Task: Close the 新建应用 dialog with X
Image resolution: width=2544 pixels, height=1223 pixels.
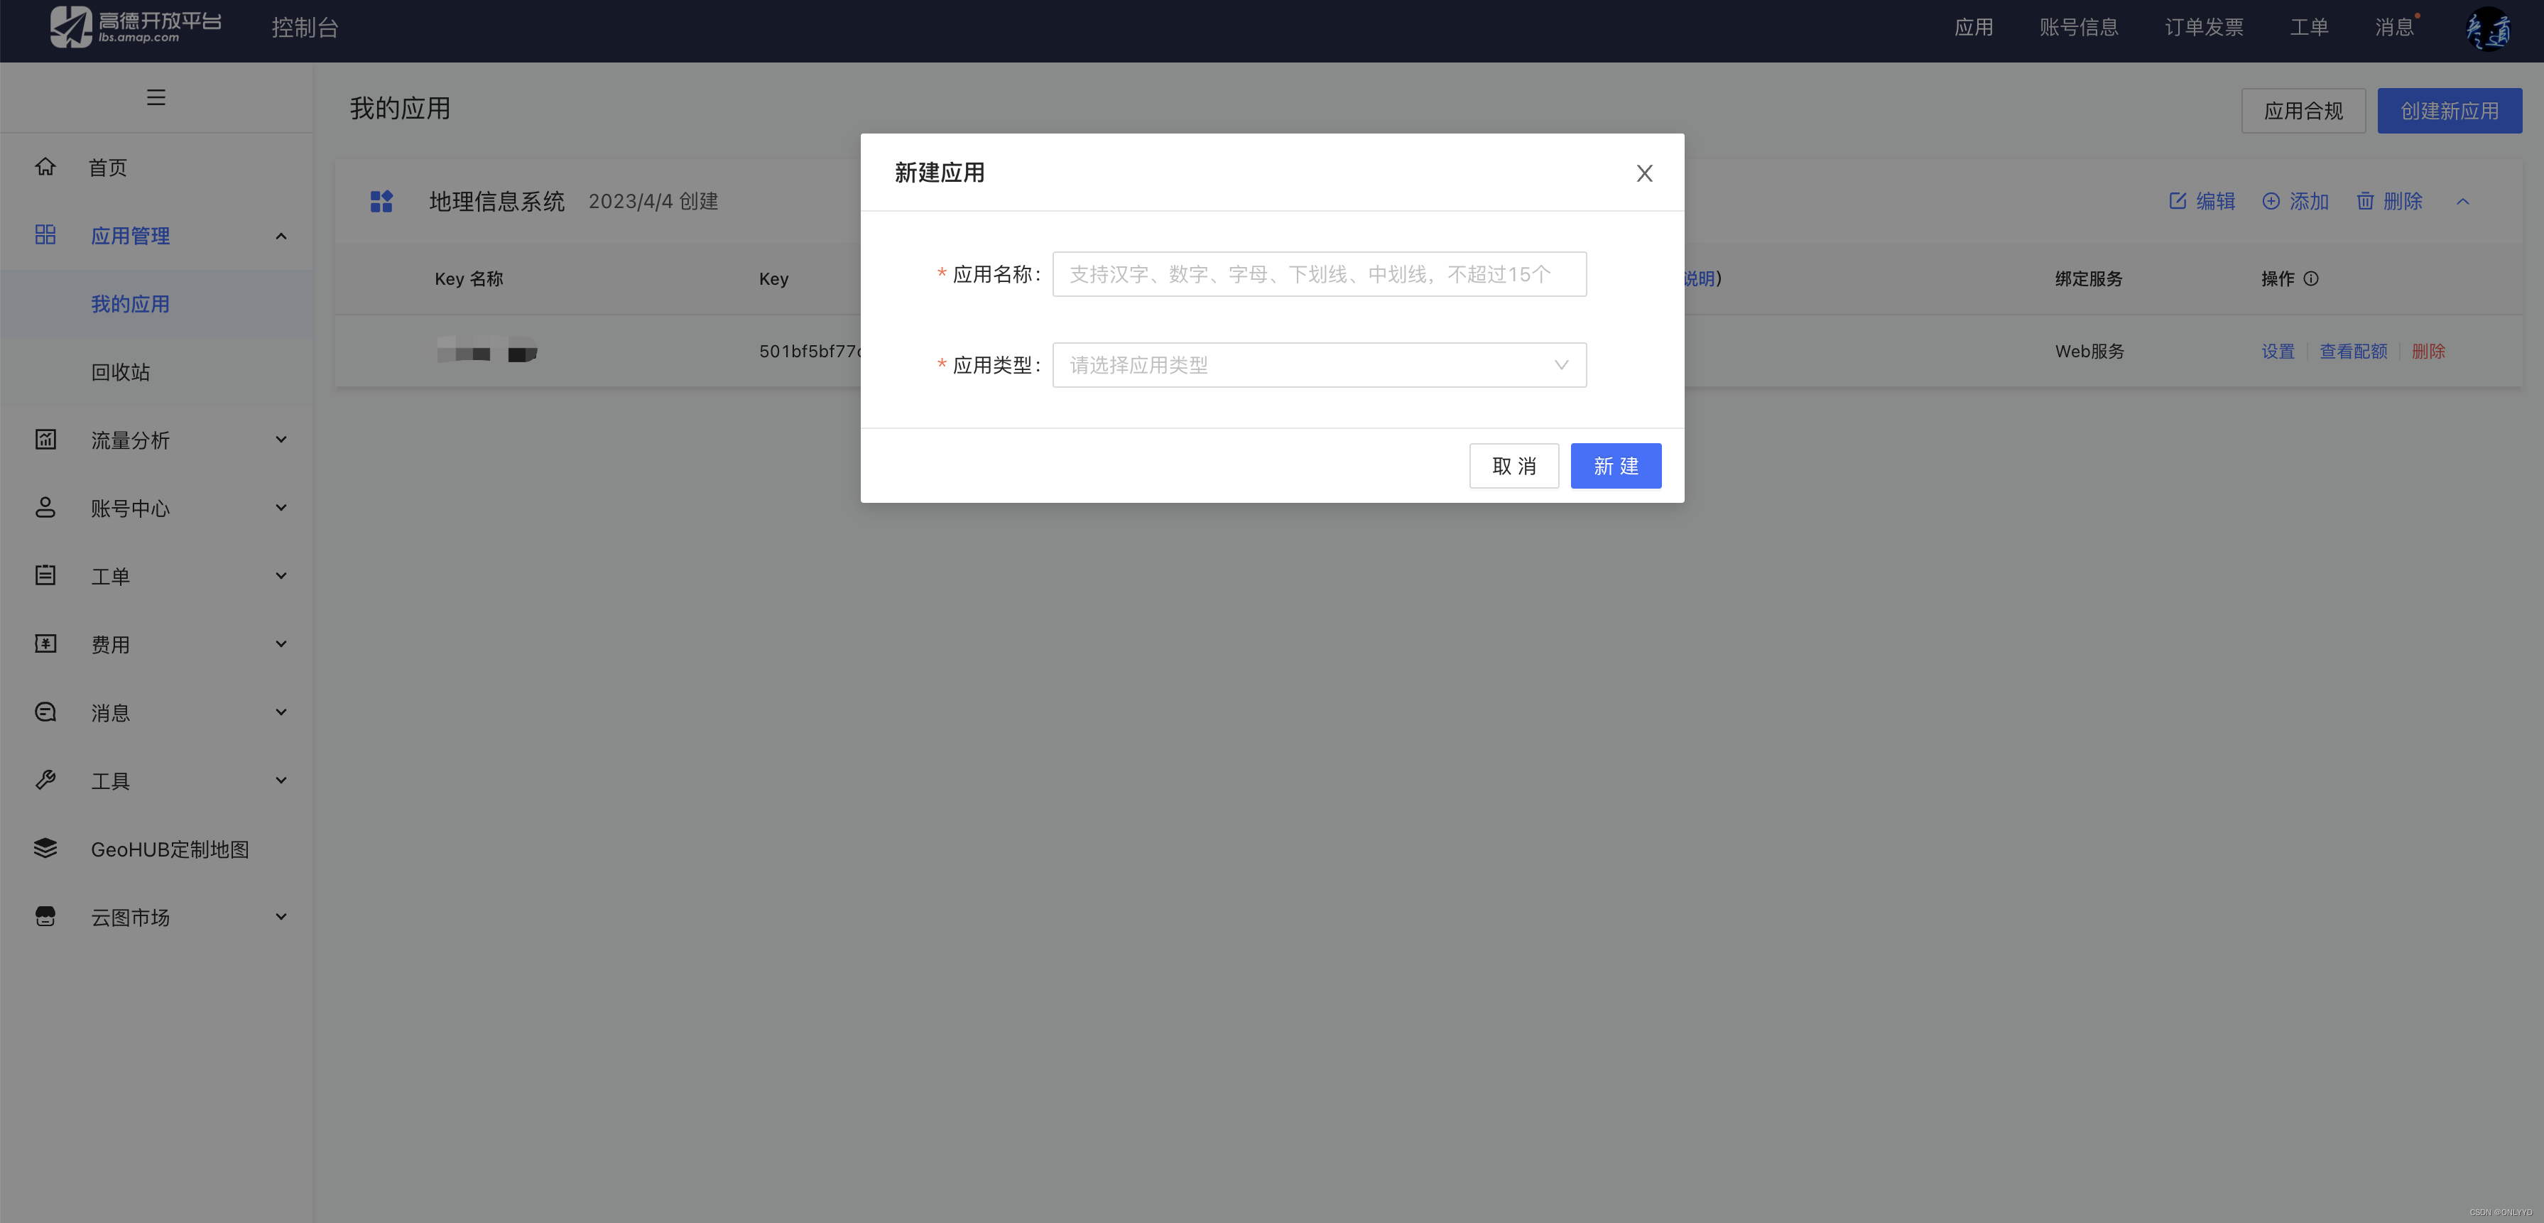Action: click(1643, 174)
